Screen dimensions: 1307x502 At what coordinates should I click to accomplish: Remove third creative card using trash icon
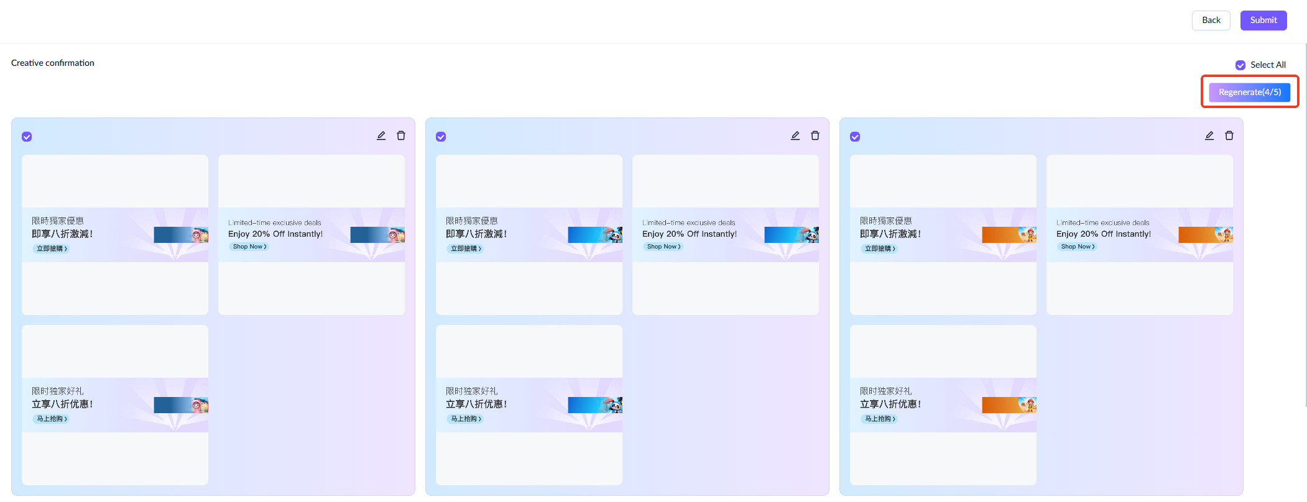pyautogui.click(x=1229, y=135)
